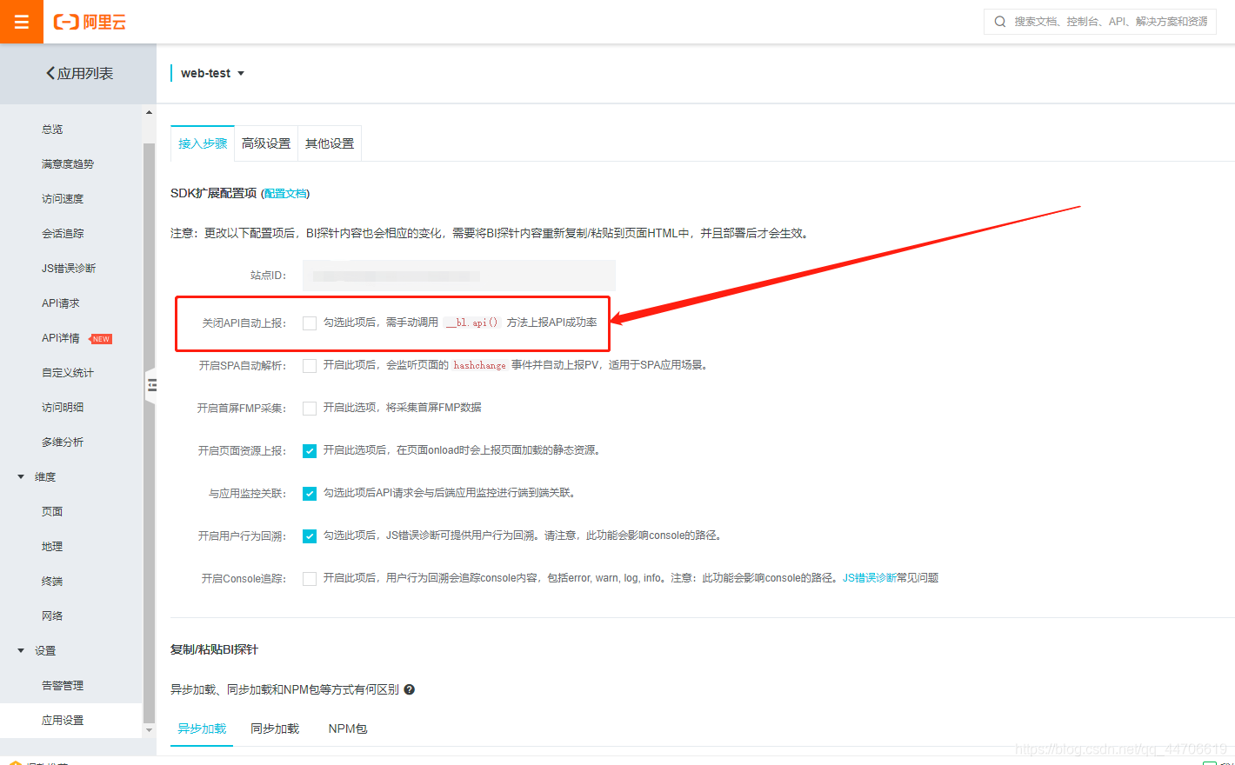Select 异步加载 tab
Viewport: 1235px width, 765px height.
pos(202,728)
